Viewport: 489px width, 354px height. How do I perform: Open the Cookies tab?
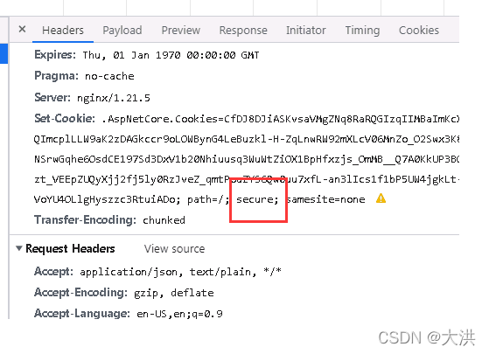pos(419,31)
